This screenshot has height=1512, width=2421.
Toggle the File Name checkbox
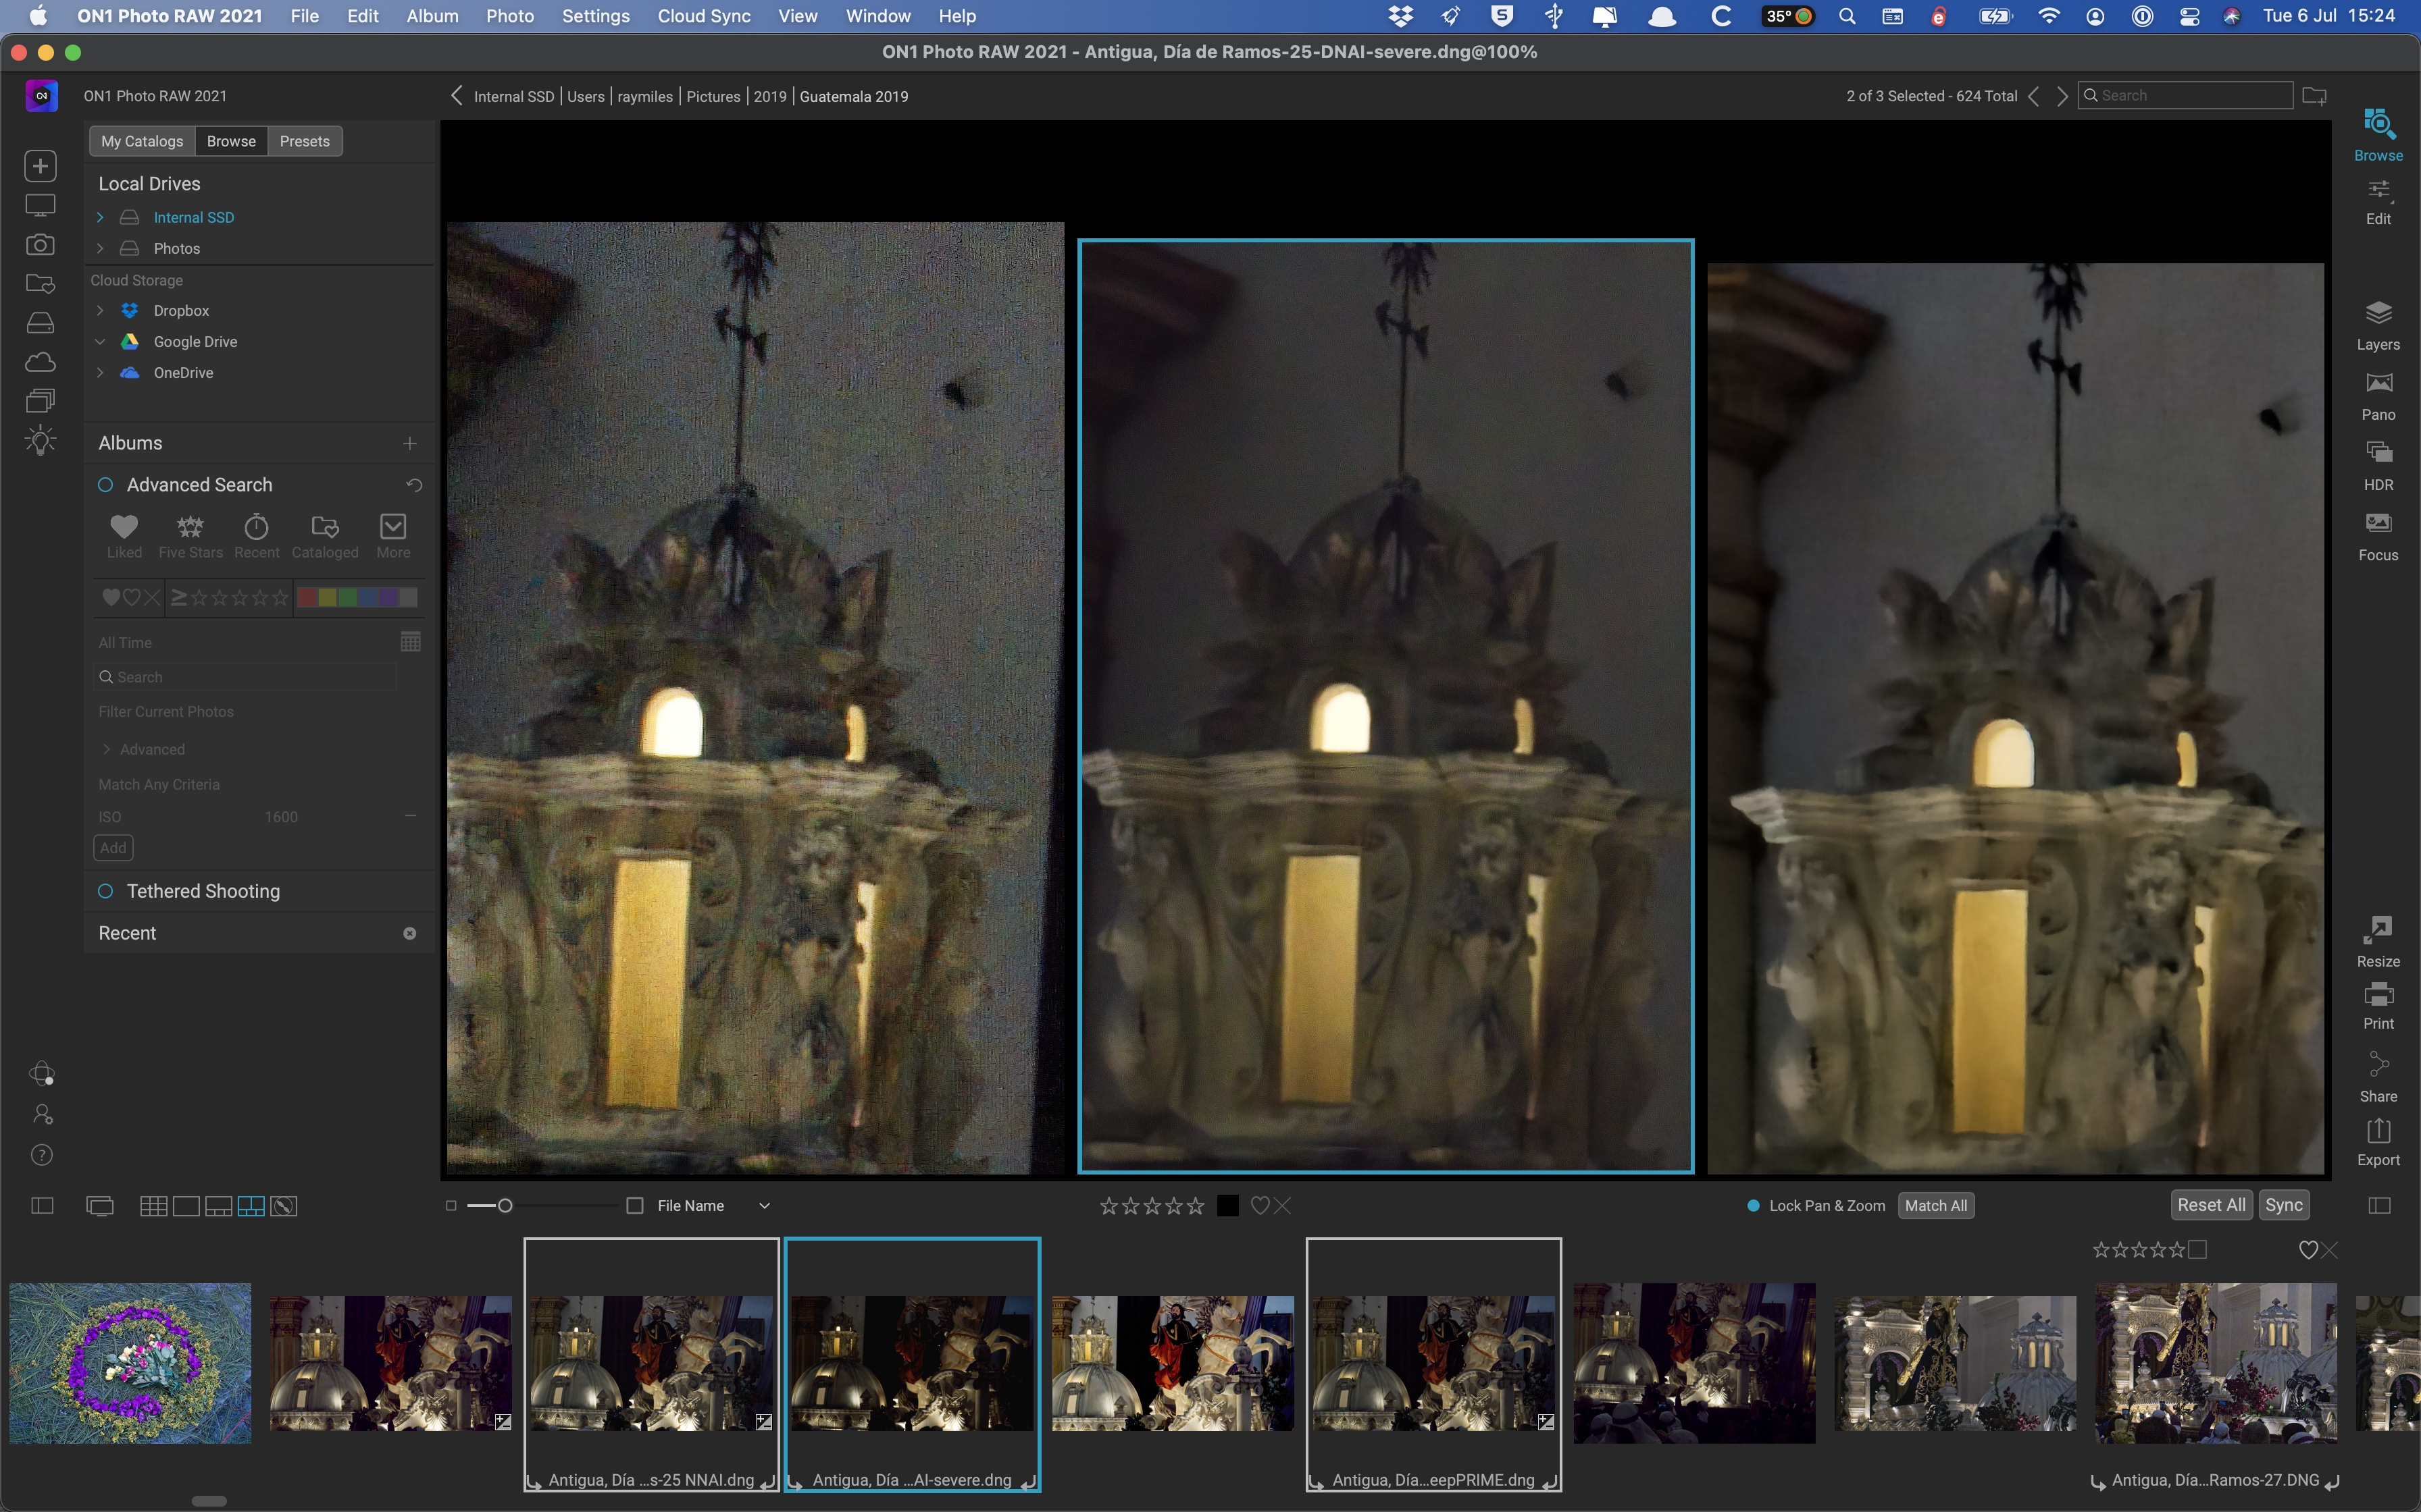point(634,1206)
